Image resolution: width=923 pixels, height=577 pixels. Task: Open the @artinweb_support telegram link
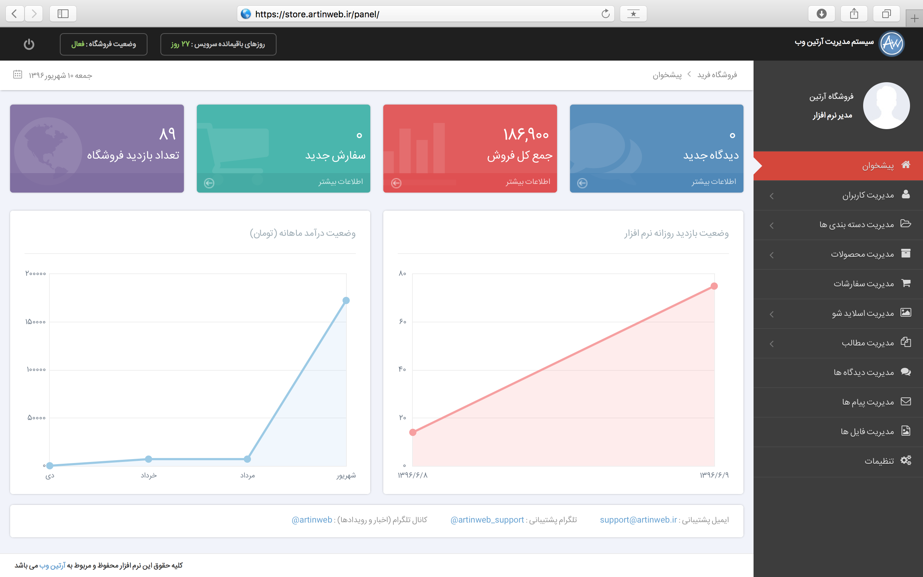pyautogui.click(x=487, y=520)
